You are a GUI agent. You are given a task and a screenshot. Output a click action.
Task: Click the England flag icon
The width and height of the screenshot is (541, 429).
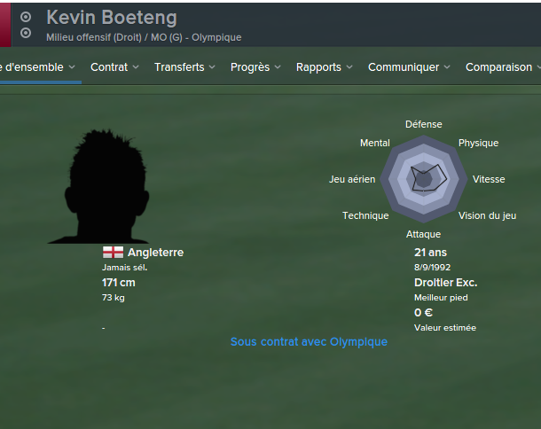[113, 253]
